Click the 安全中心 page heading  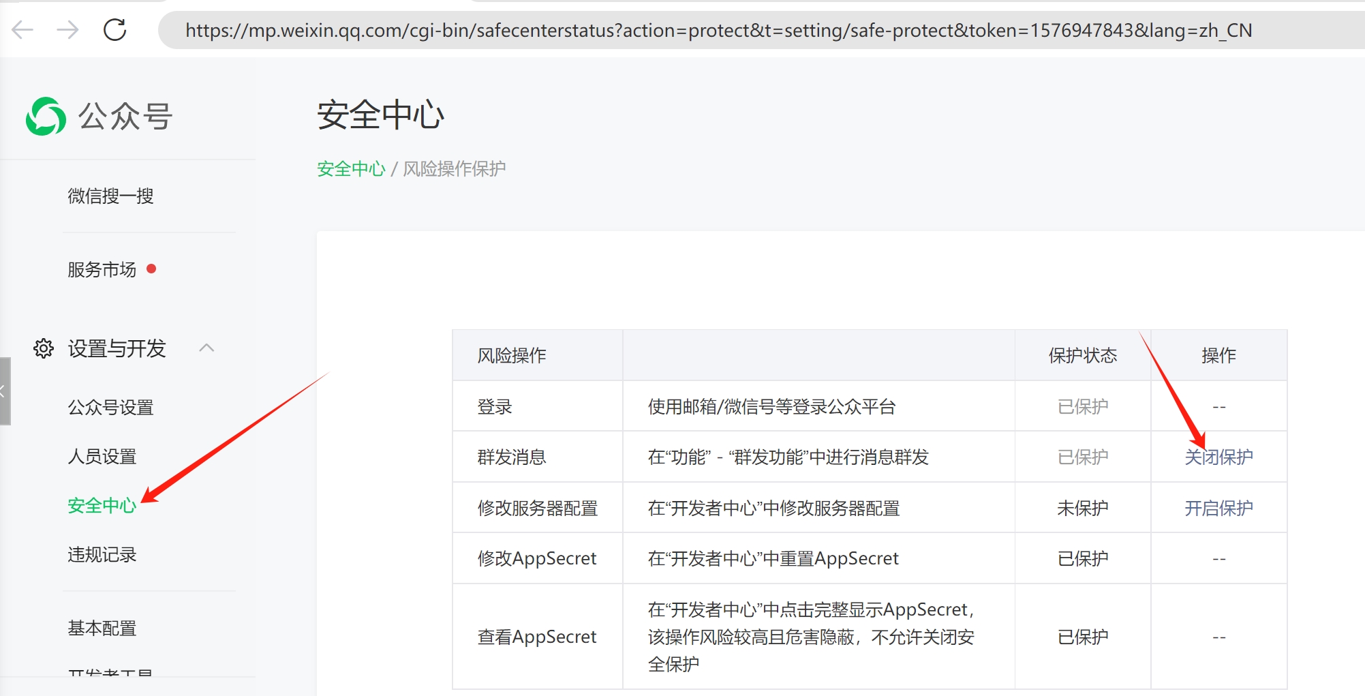pyautogui.click(x=380, y=115)
